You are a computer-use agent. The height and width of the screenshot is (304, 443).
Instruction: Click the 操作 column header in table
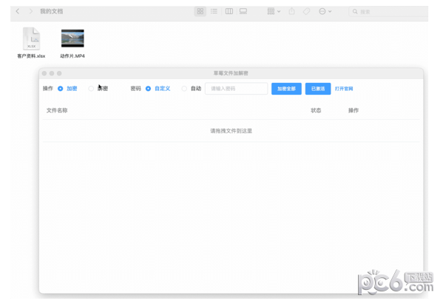coord(354,110)
